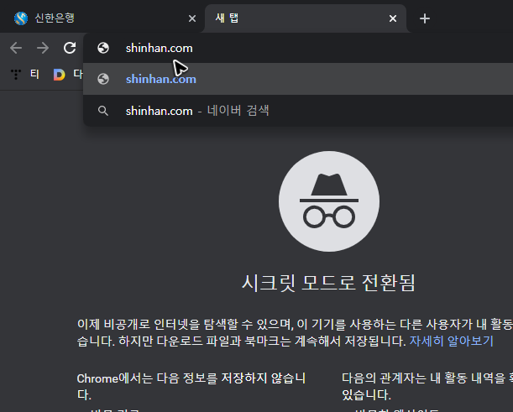
Task: Open the 티 bookmark
Action: [x=25, y=74]
